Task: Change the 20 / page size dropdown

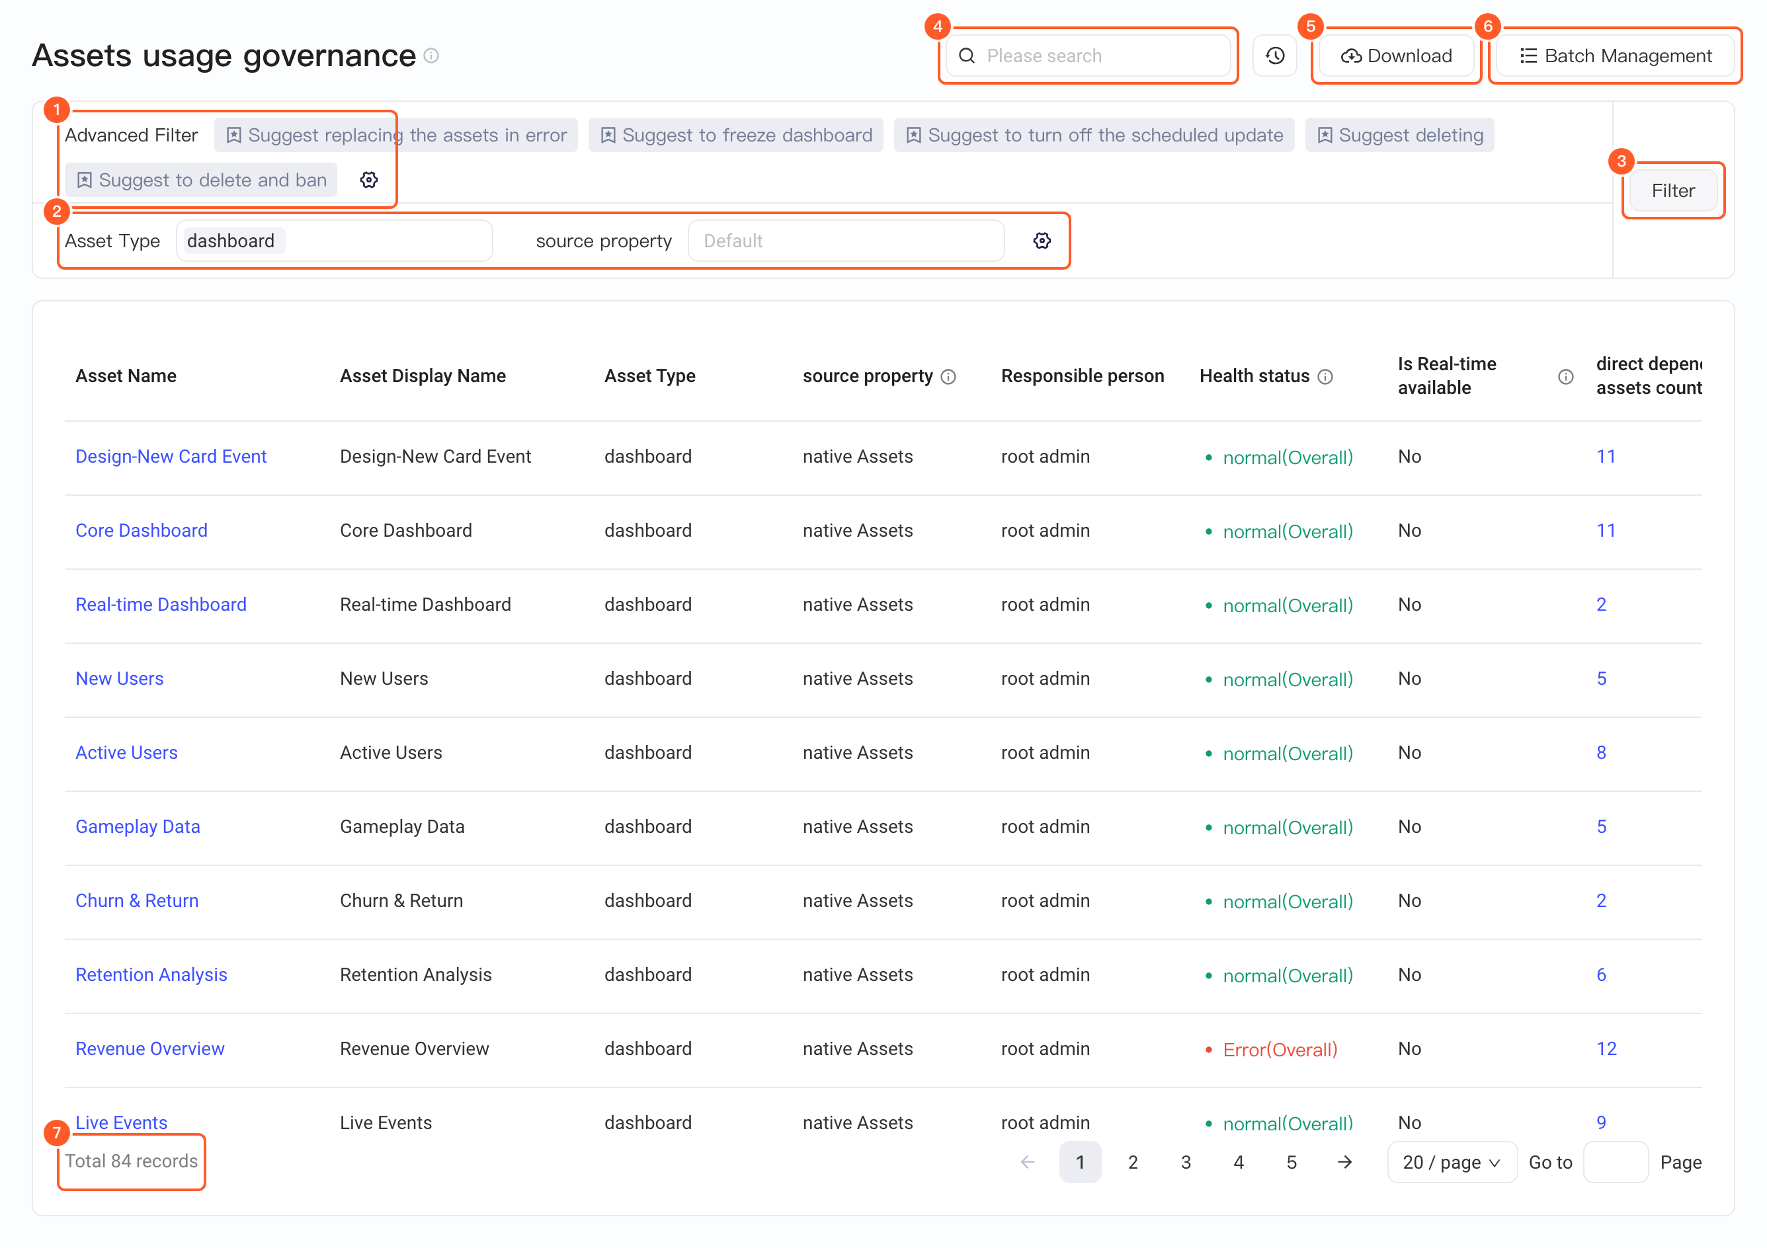Action: [1452, 1162]
